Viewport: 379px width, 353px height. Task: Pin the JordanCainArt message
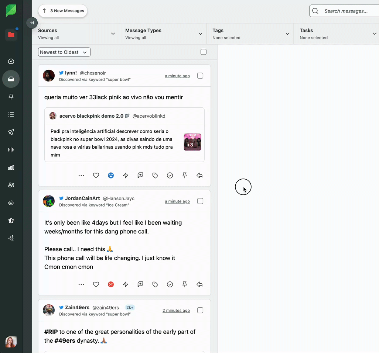[185, 284]
